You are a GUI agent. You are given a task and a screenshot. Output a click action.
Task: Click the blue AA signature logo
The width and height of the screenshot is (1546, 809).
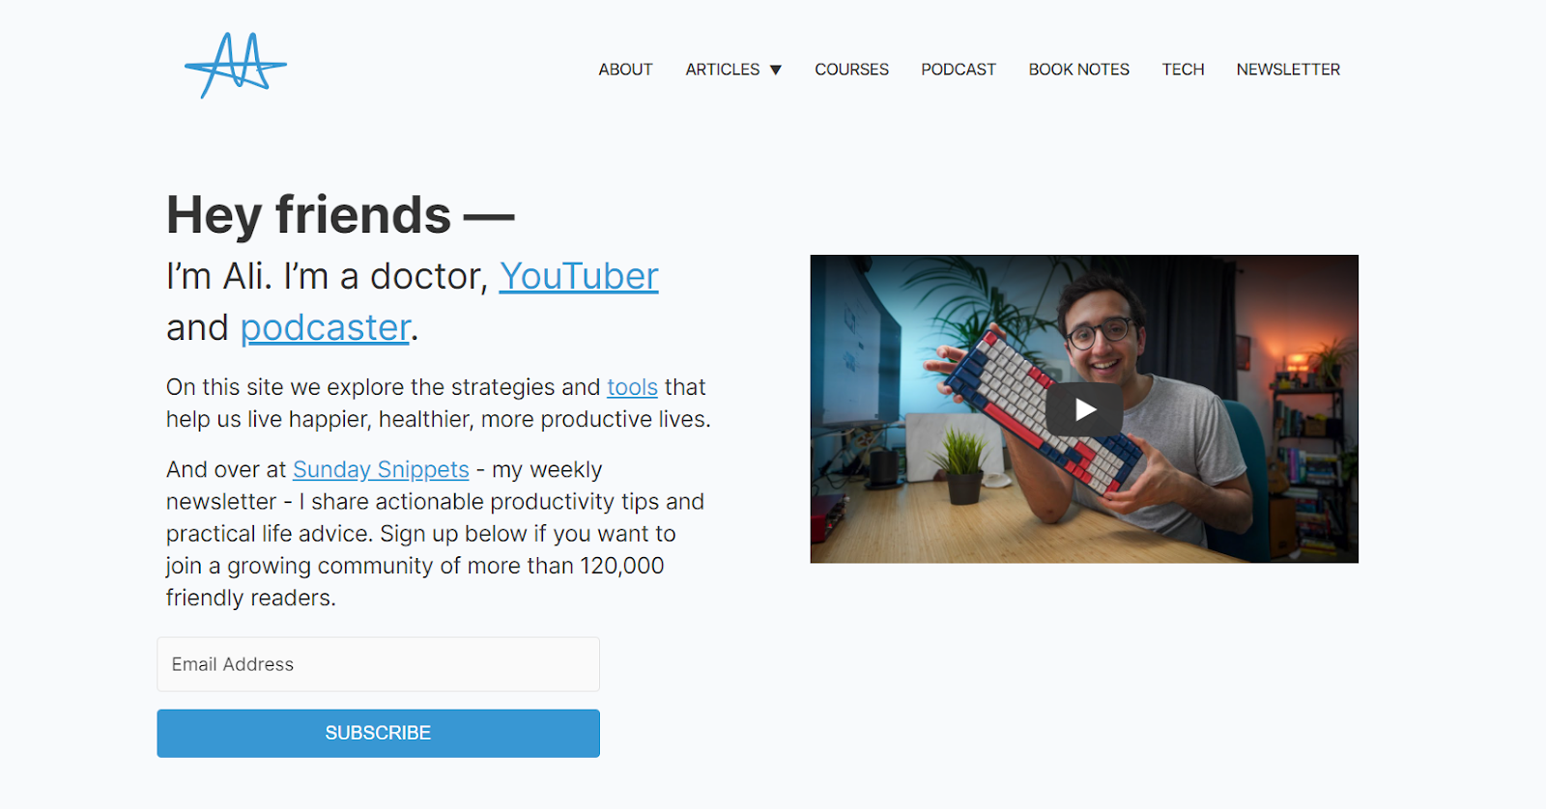click(236, 66)
